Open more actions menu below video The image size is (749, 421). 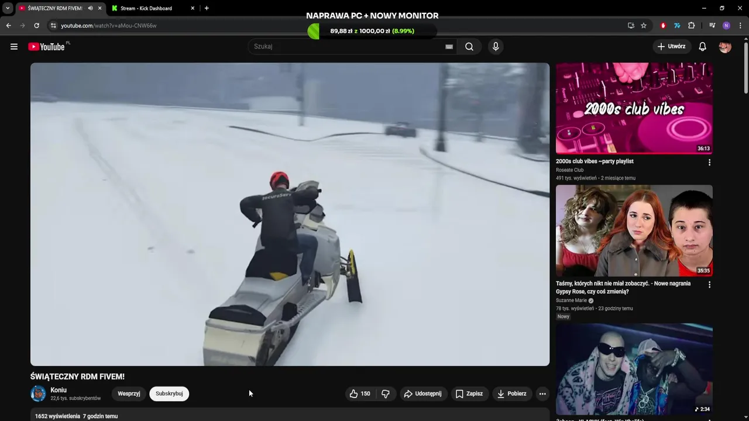click(x=542, y=394)
